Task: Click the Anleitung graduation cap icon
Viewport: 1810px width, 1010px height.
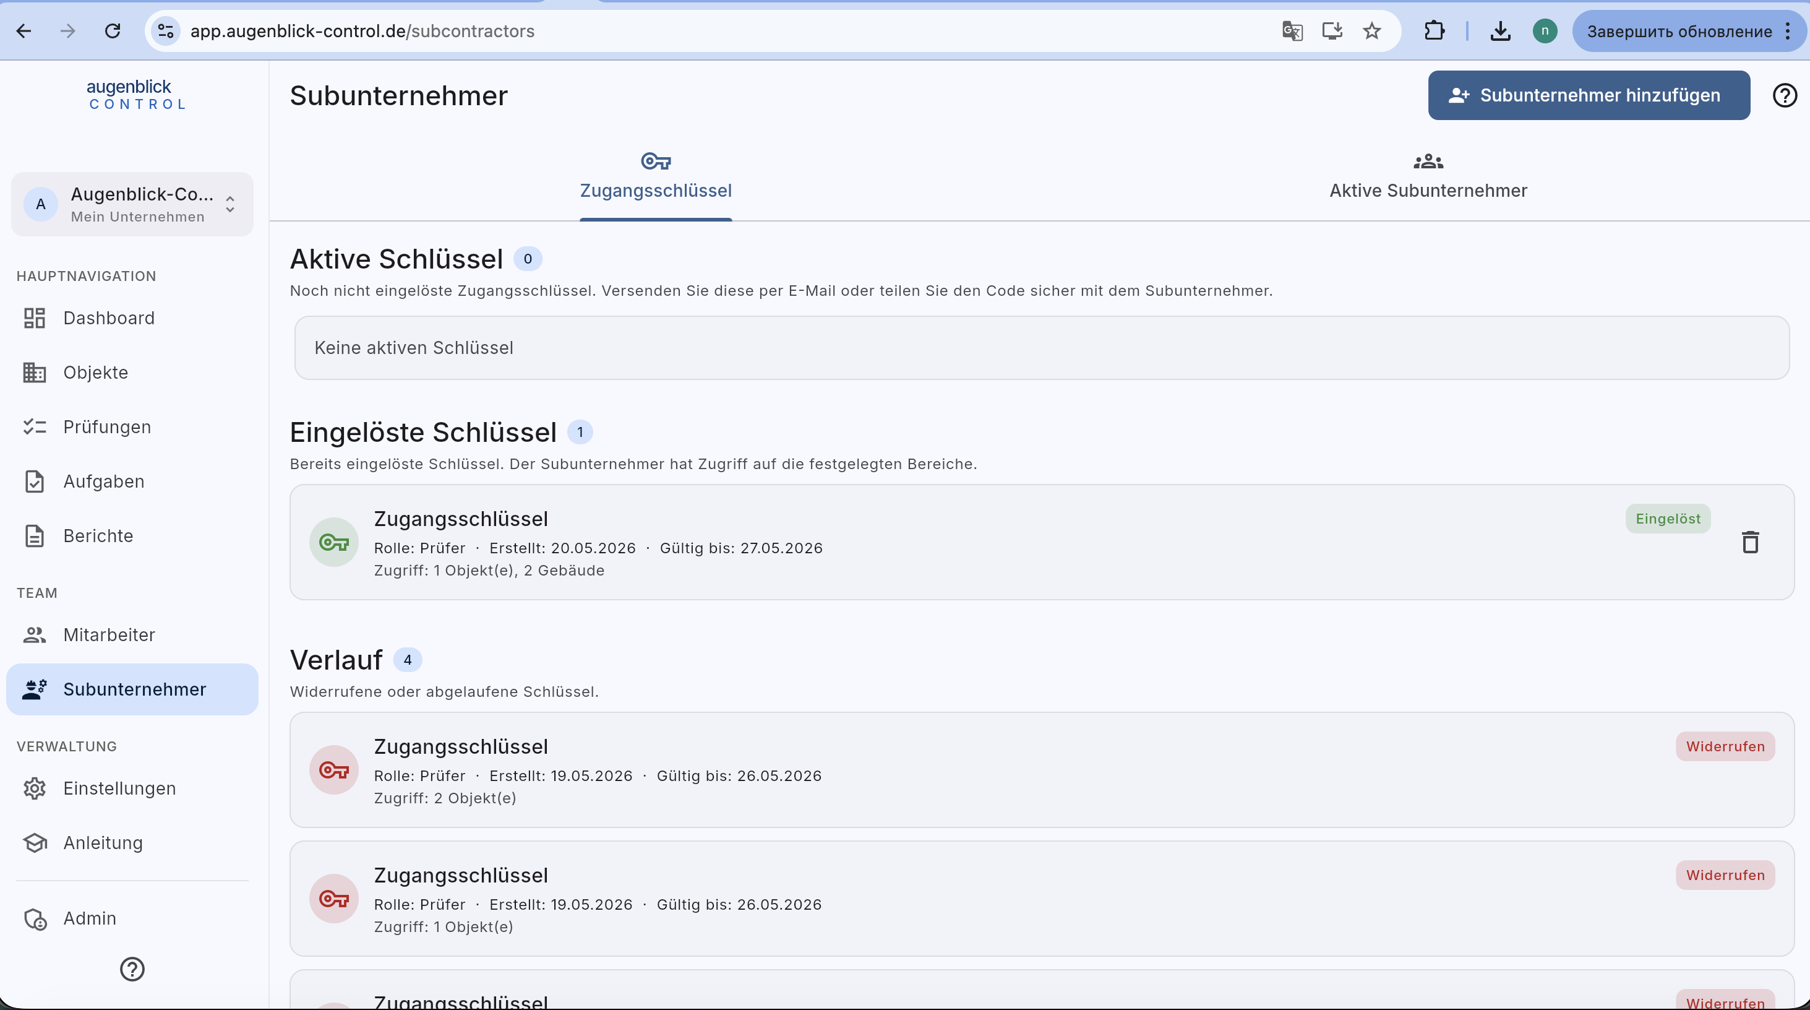Action: 35,843
